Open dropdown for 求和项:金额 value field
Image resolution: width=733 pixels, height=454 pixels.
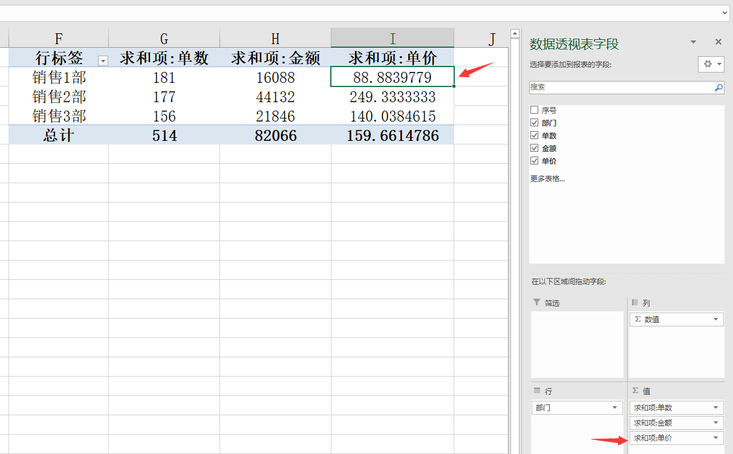(716, 423)
